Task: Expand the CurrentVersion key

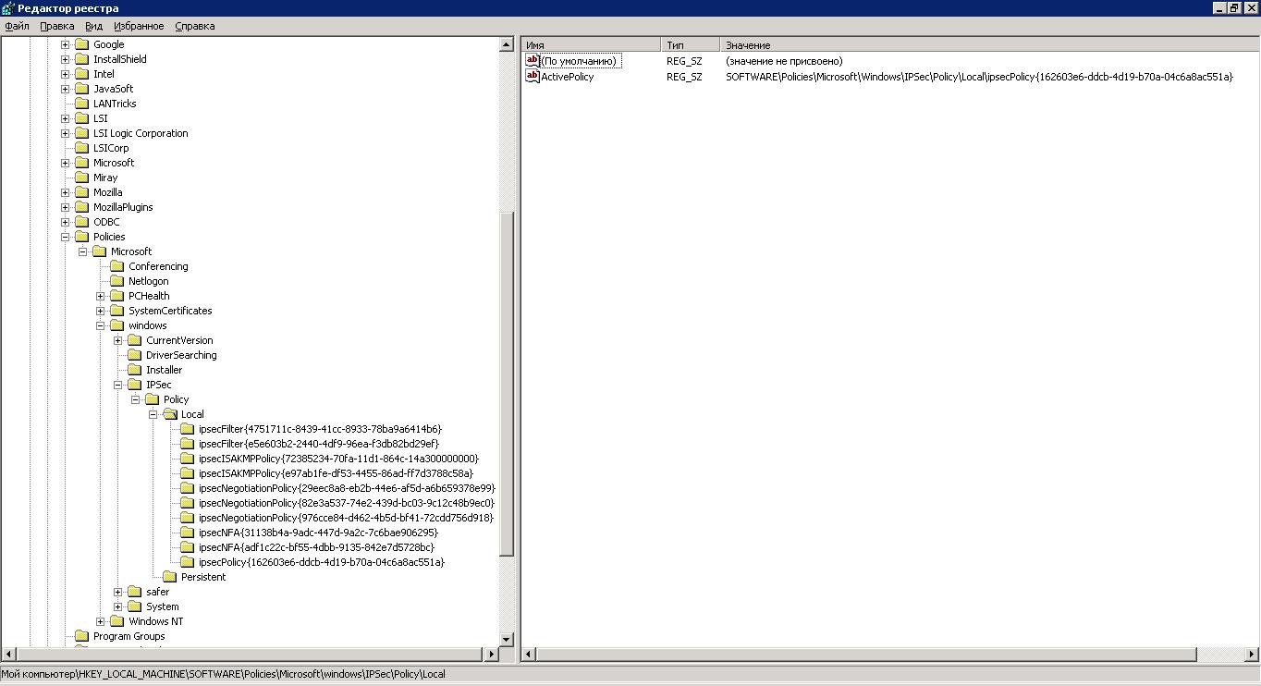Action: [118, 340]
